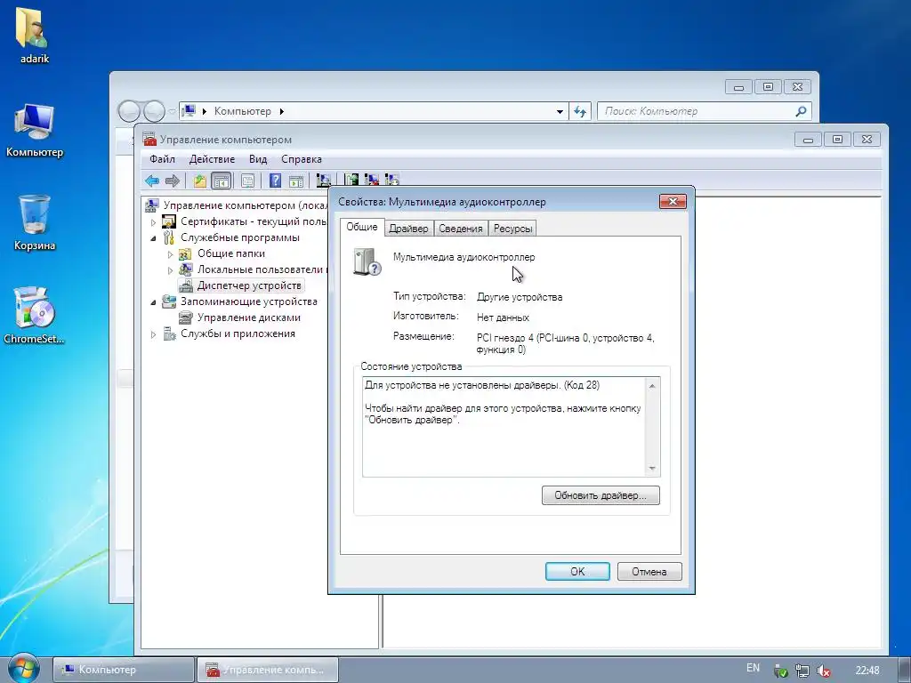Collapse the Служебные программы tree node

click(x=153, y=238)
